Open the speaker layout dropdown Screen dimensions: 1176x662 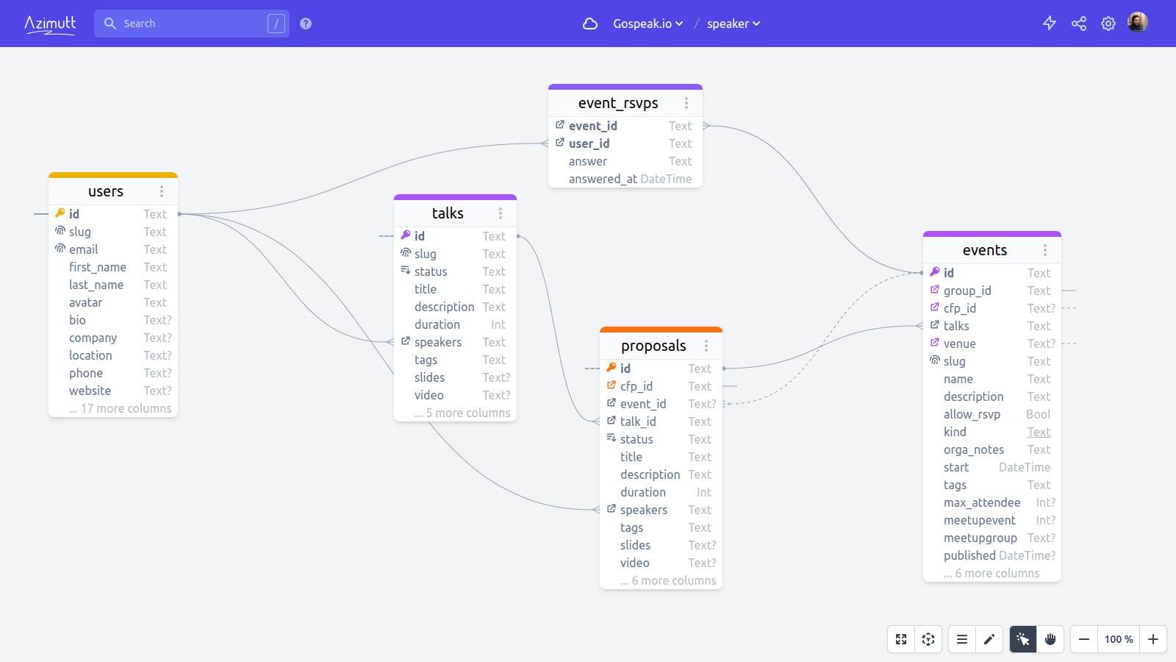point(733,24)
